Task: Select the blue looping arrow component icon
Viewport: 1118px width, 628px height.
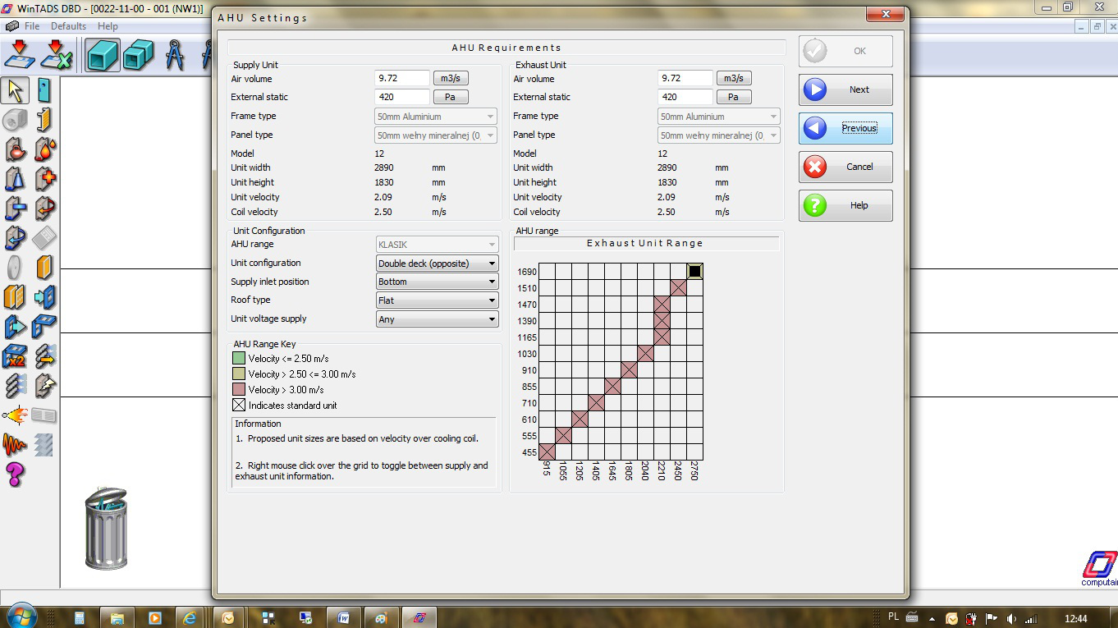Action: pos(16,238)
